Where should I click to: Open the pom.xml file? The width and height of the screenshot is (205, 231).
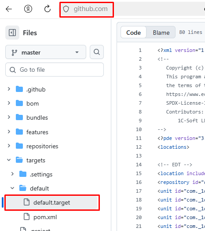coord(45,217)
